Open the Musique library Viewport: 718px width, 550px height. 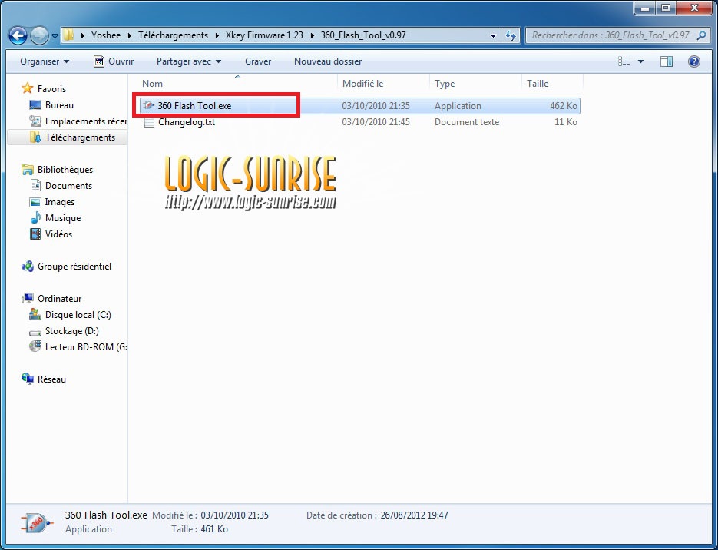pyautogui.click(x=63, y=218)
